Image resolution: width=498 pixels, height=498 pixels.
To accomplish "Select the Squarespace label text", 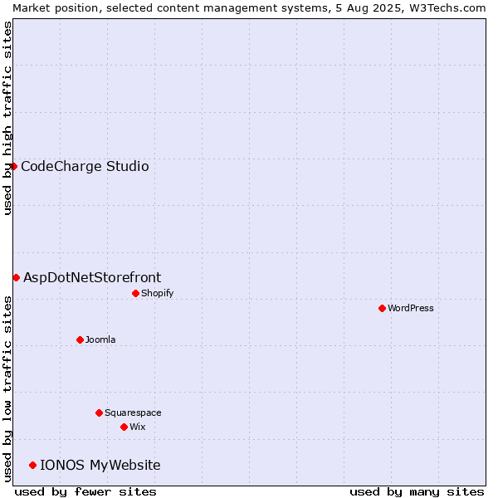I will 133,413.
